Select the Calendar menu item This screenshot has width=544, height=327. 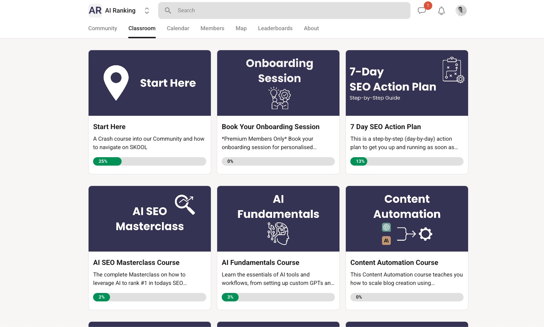click(x=178, y=28)
